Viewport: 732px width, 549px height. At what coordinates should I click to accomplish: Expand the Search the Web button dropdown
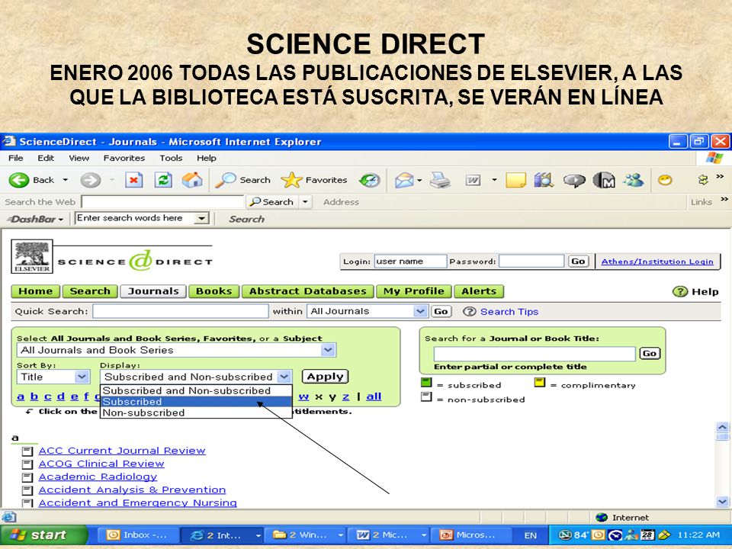click(x=305, y=202)
